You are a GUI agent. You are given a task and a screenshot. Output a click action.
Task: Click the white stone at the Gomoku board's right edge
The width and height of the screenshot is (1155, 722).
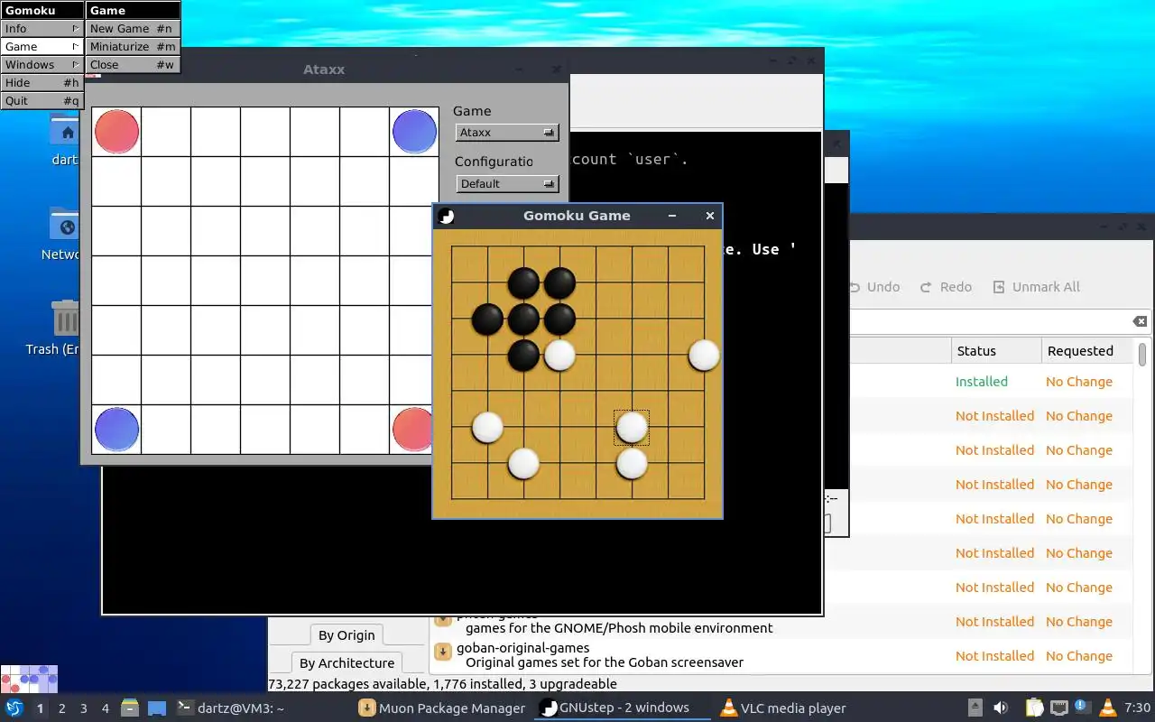[704, 355]
